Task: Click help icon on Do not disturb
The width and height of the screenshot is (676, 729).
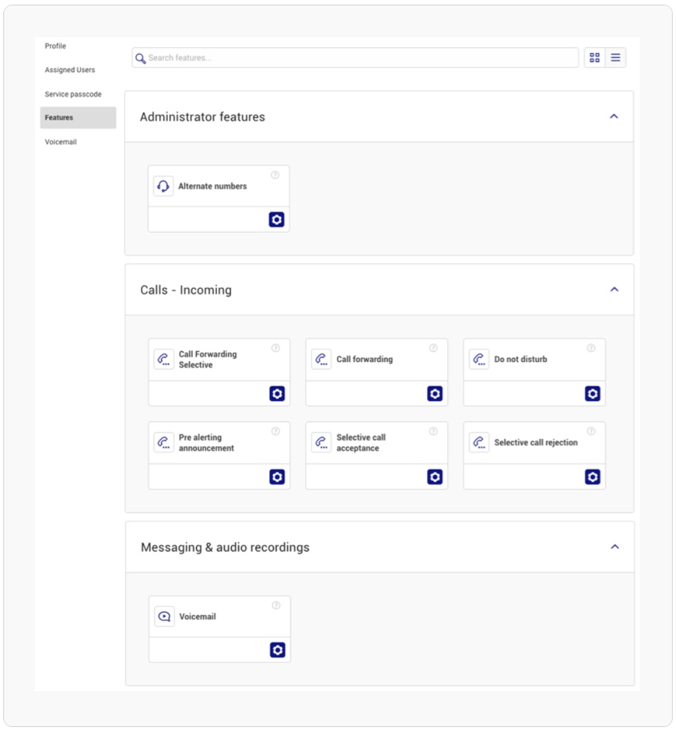Action: (x=591, y=348)
